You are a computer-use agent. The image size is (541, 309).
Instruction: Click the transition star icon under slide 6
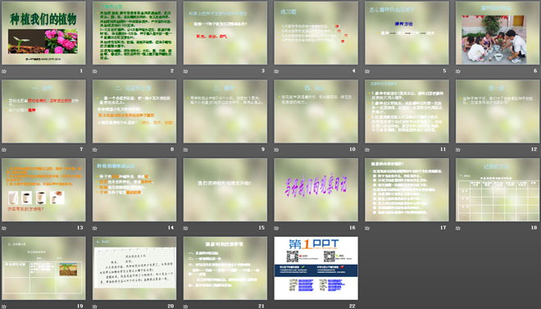point(458,71)
